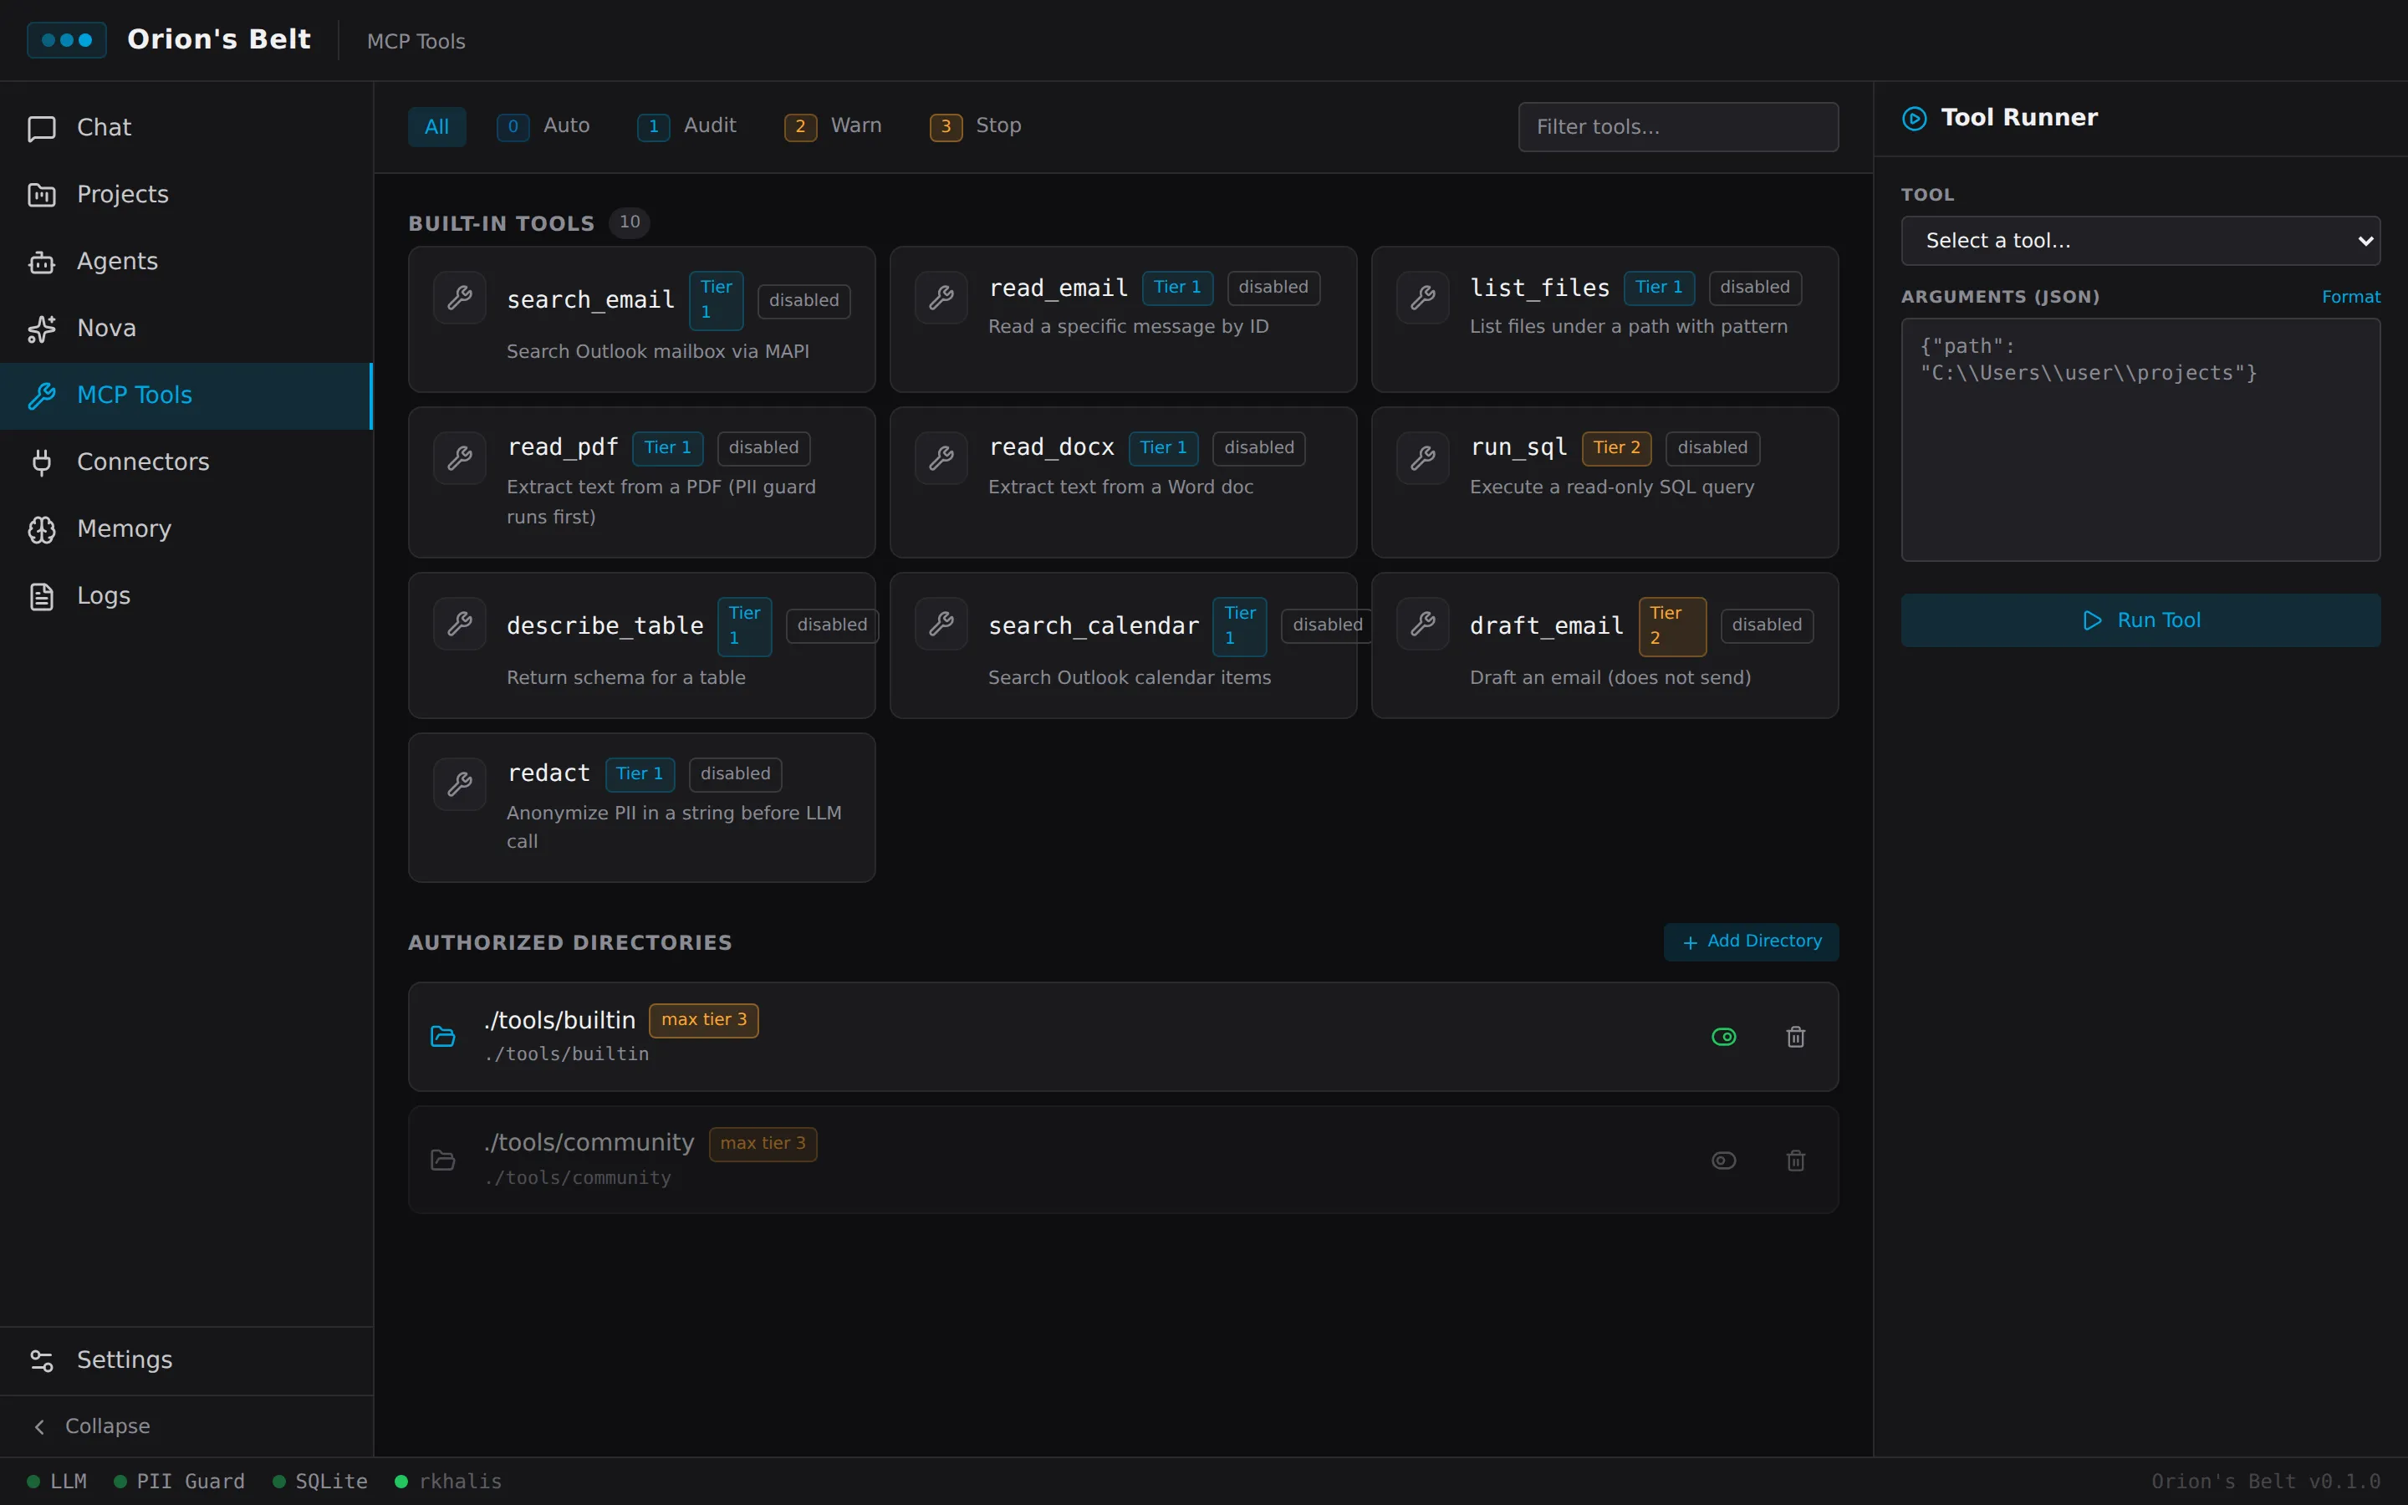
Task: Click the describe_table wrench icon
Action: click(x=460, y=624)
